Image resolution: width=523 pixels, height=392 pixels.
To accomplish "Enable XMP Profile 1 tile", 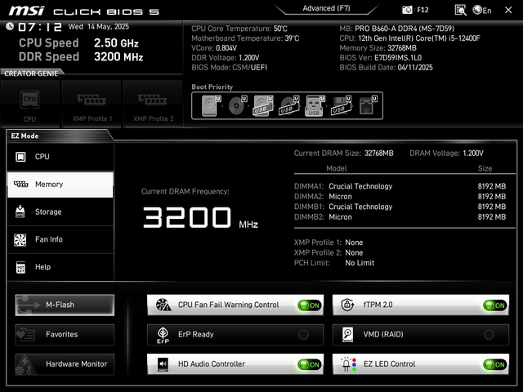I will tap(92, 104).
